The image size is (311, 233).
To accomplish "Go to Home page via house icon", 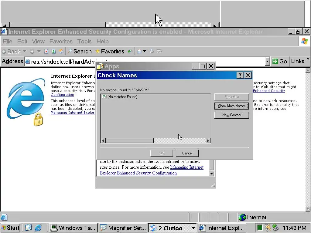I will (61, 51).
